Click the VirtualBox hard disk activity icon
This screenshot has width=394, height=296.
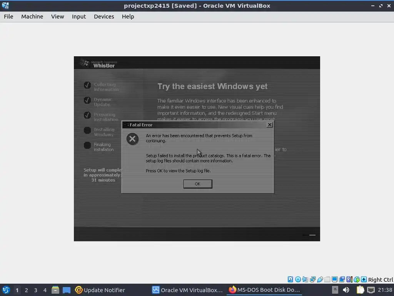point(290,279)
